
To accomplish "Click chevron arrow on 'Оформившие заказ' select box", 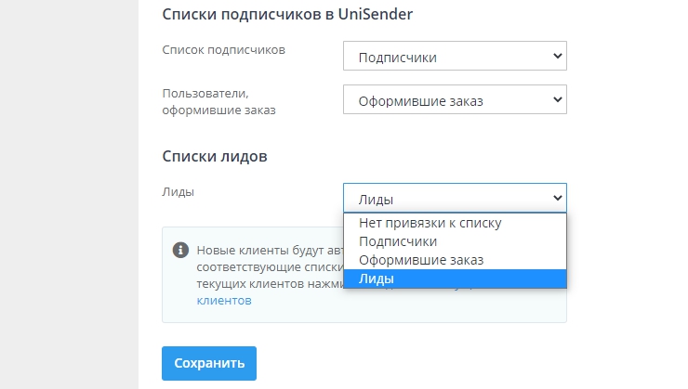I will (x=558, y=99).
